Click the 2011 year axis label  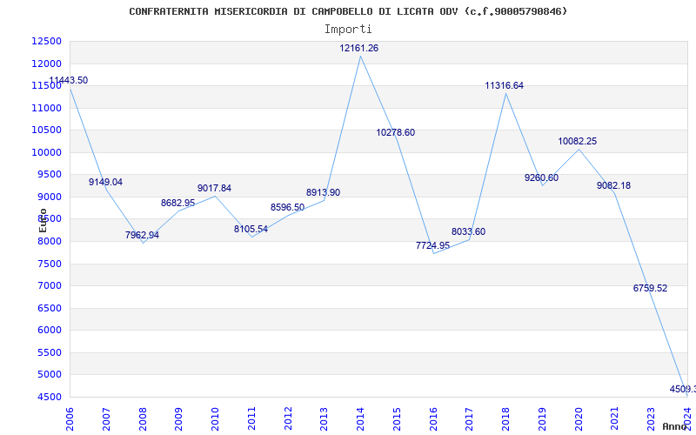pyautogui.click(x=251, y=418)
